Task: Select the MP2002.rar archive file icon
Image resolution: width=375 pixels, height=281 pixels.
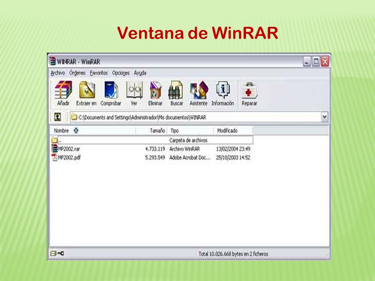Action: pos(55,149)
